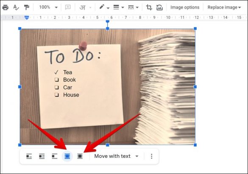Open the three-dot more options menu

pos(151,156)
